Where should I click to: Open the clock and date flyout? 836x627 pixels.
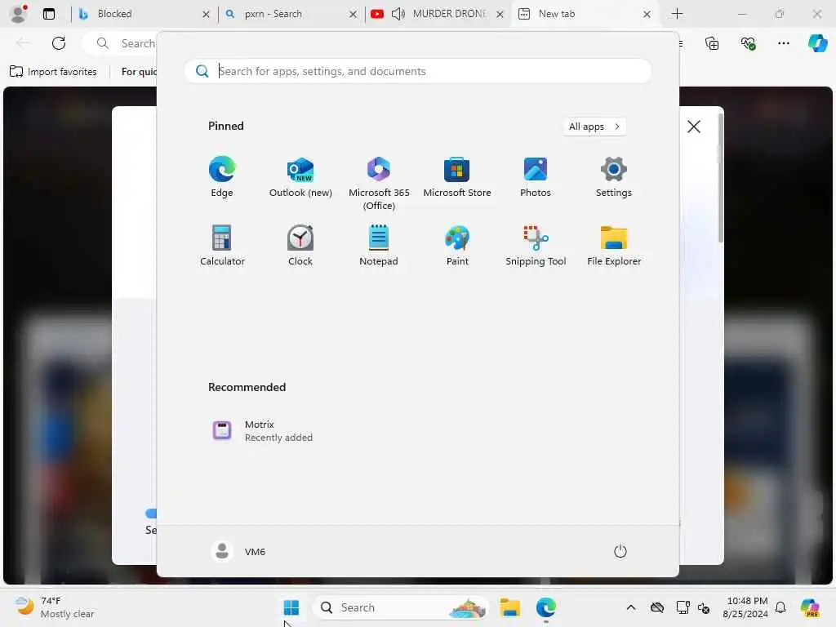[x=745, y=607]
